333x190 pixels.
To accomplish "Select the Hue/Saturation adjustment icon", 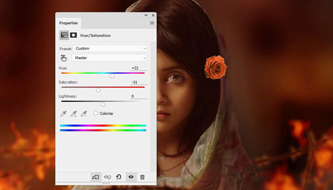I will click(64, 35).
